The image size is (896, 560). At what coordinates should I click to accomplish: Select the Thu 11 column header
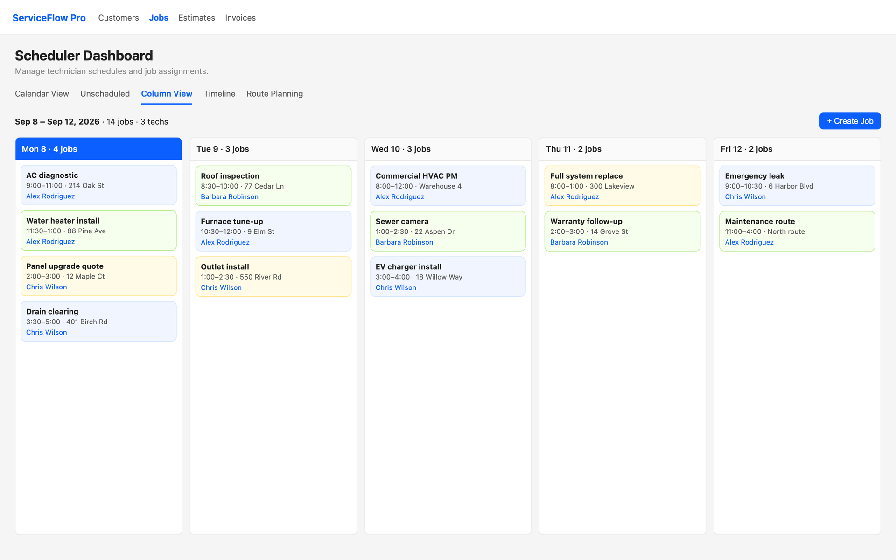[x=623, y=149]
